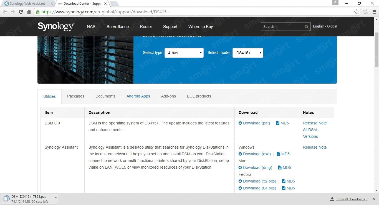Click the DSM_DS415+_7321.pat download item
The image size is (379, 205).
(x=28, y=199)
